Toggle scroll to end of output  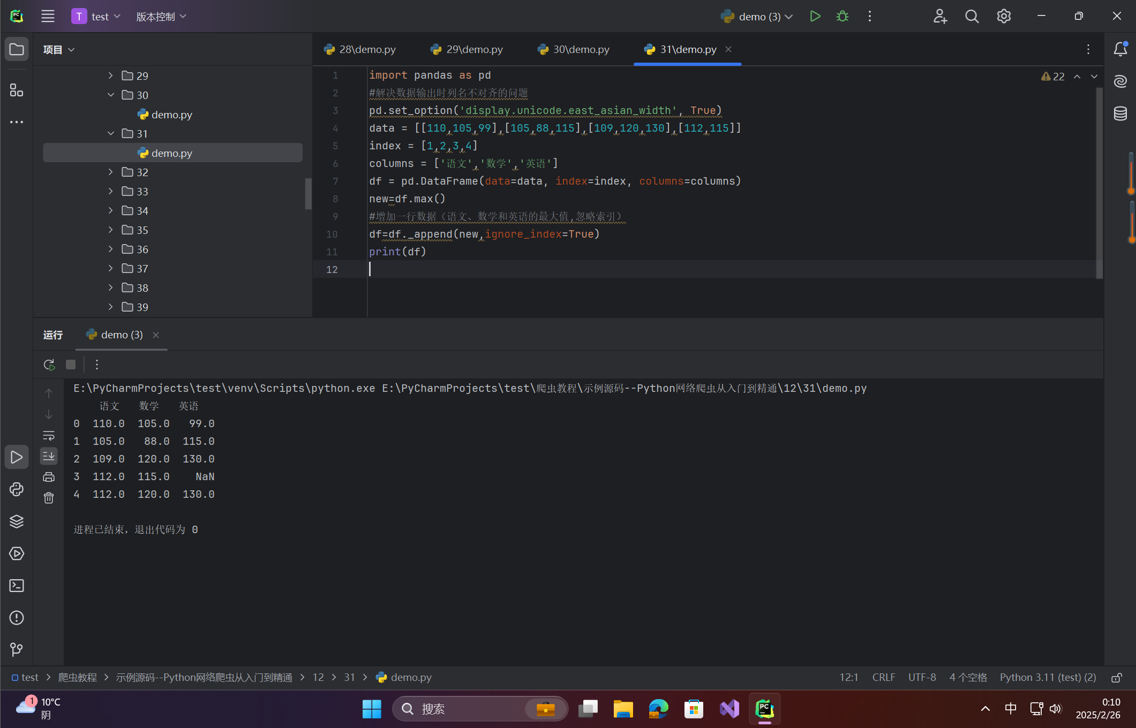[49, 456]
